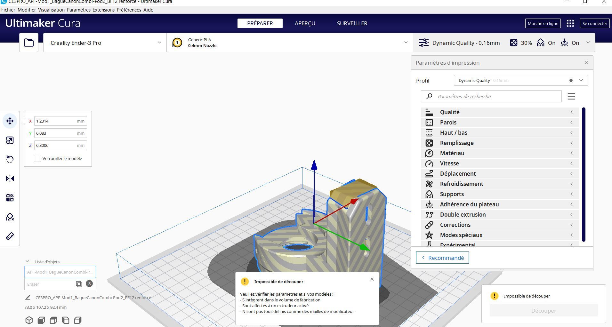
Task: Select the Support Blocker tool
Action: [10, 217]
